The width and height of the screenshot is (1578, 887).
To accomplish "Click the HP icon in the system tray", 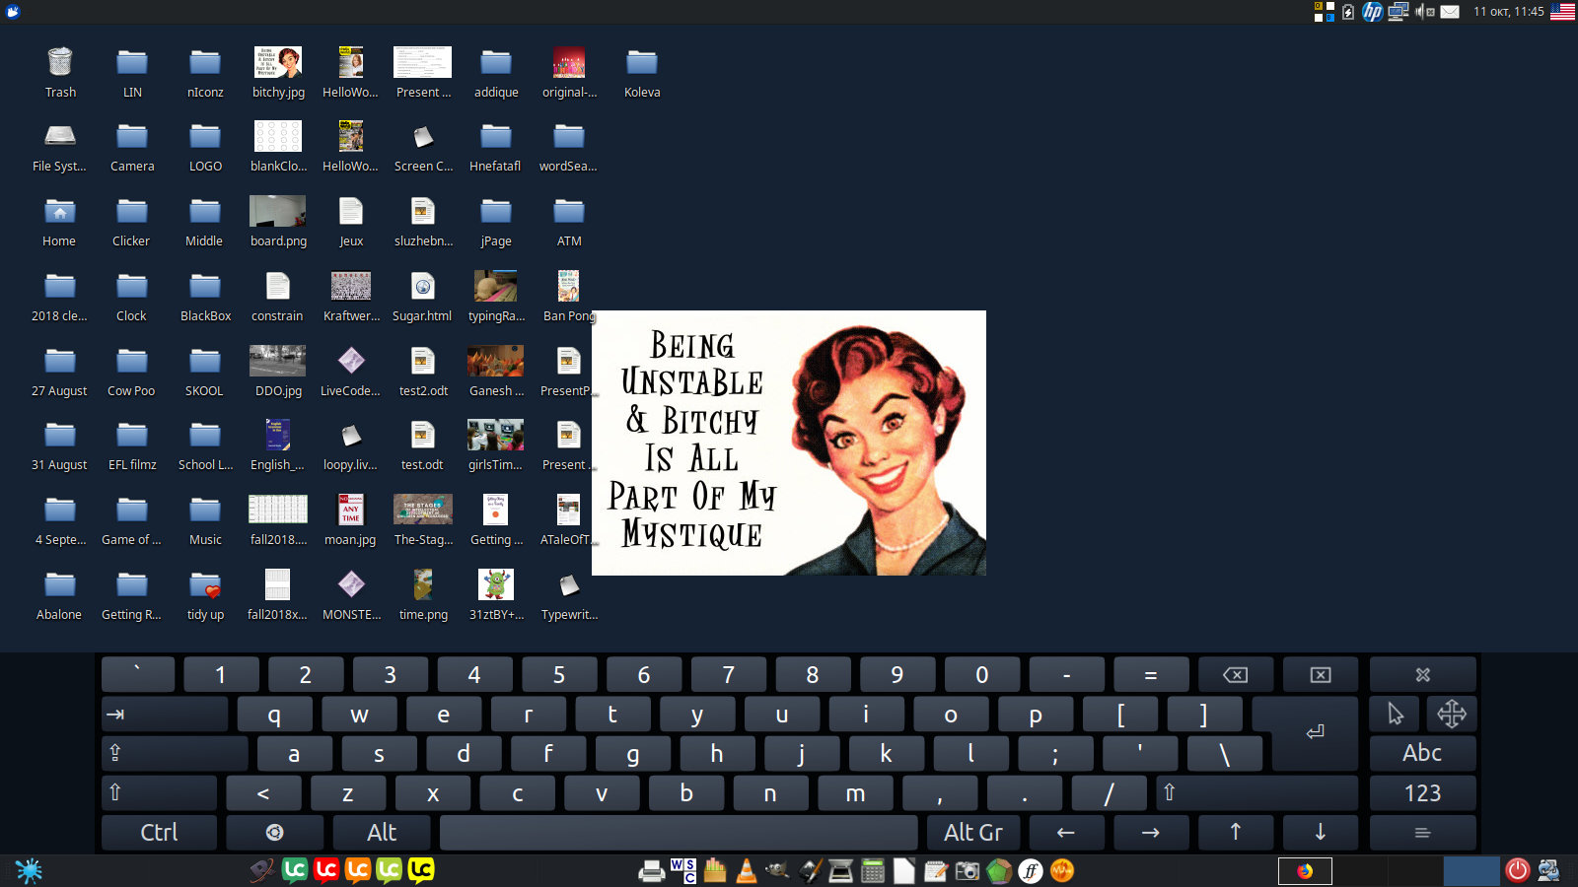I will click(1372, 12).
